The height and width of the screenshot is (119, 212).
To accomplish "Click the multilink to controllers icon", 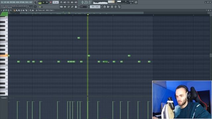I will pyautogui.click(x=72, y=7).
